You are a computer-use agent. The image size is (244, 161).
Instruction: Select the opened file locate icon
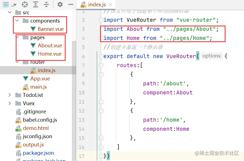point(25,4)
